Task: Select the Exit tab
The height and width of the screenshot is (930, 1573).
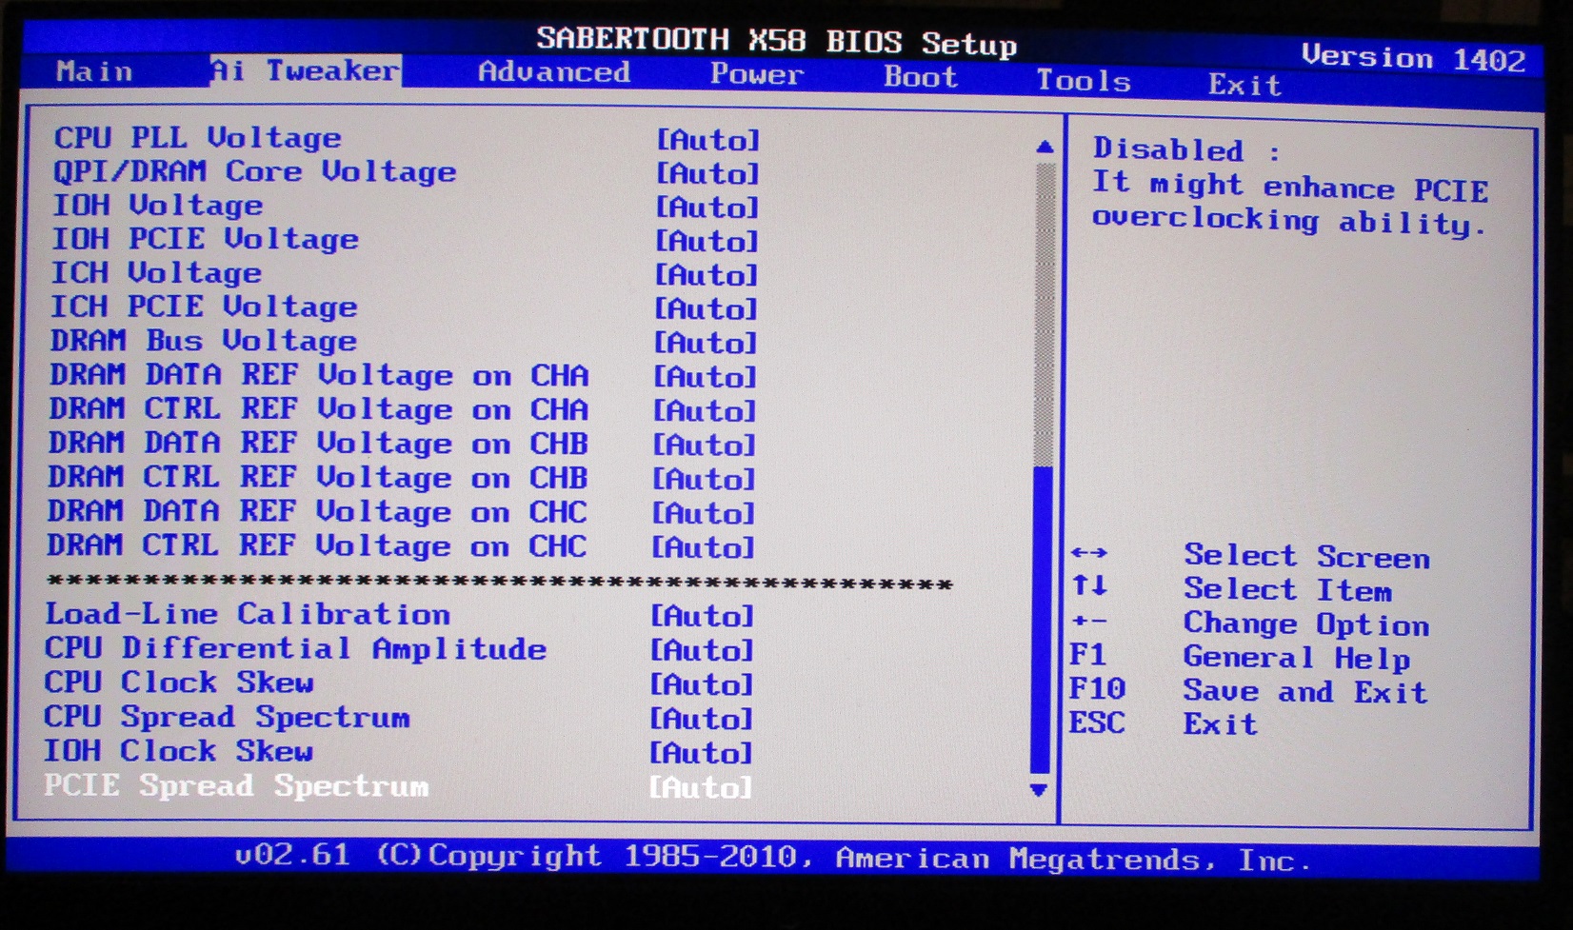Action: click(x=1244, y=85)
